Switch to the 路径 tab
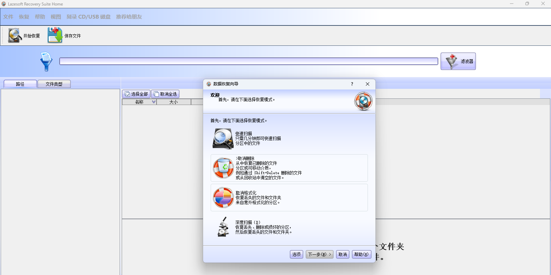Viewport: 551px width, 275px height. point(20,84)
